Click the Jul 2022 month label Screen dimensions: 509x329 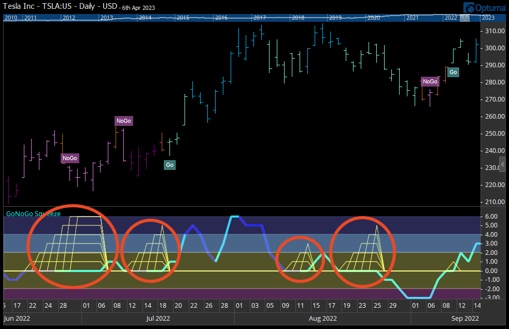pos(158,318)
